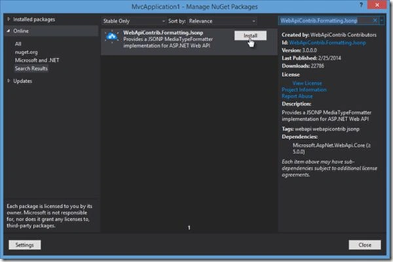The height and width of the screenshot is (262, 393).
Task: Select the All source under Online
Action: (18, 44)
